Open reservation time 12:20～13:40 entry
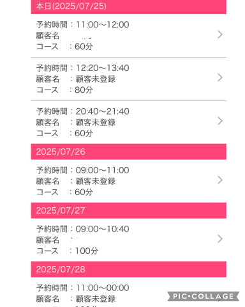 tap(128, 79)
